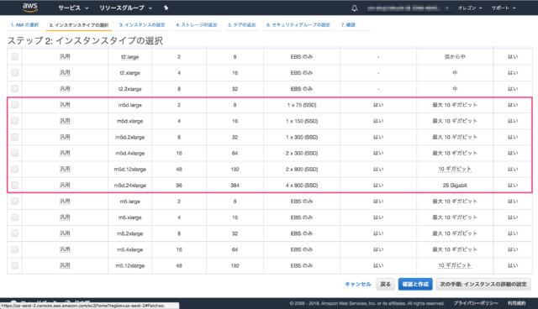Check the m5d.large instance row checkbox
The height and width of the screenshot is (309, 538).
[15, 105]
